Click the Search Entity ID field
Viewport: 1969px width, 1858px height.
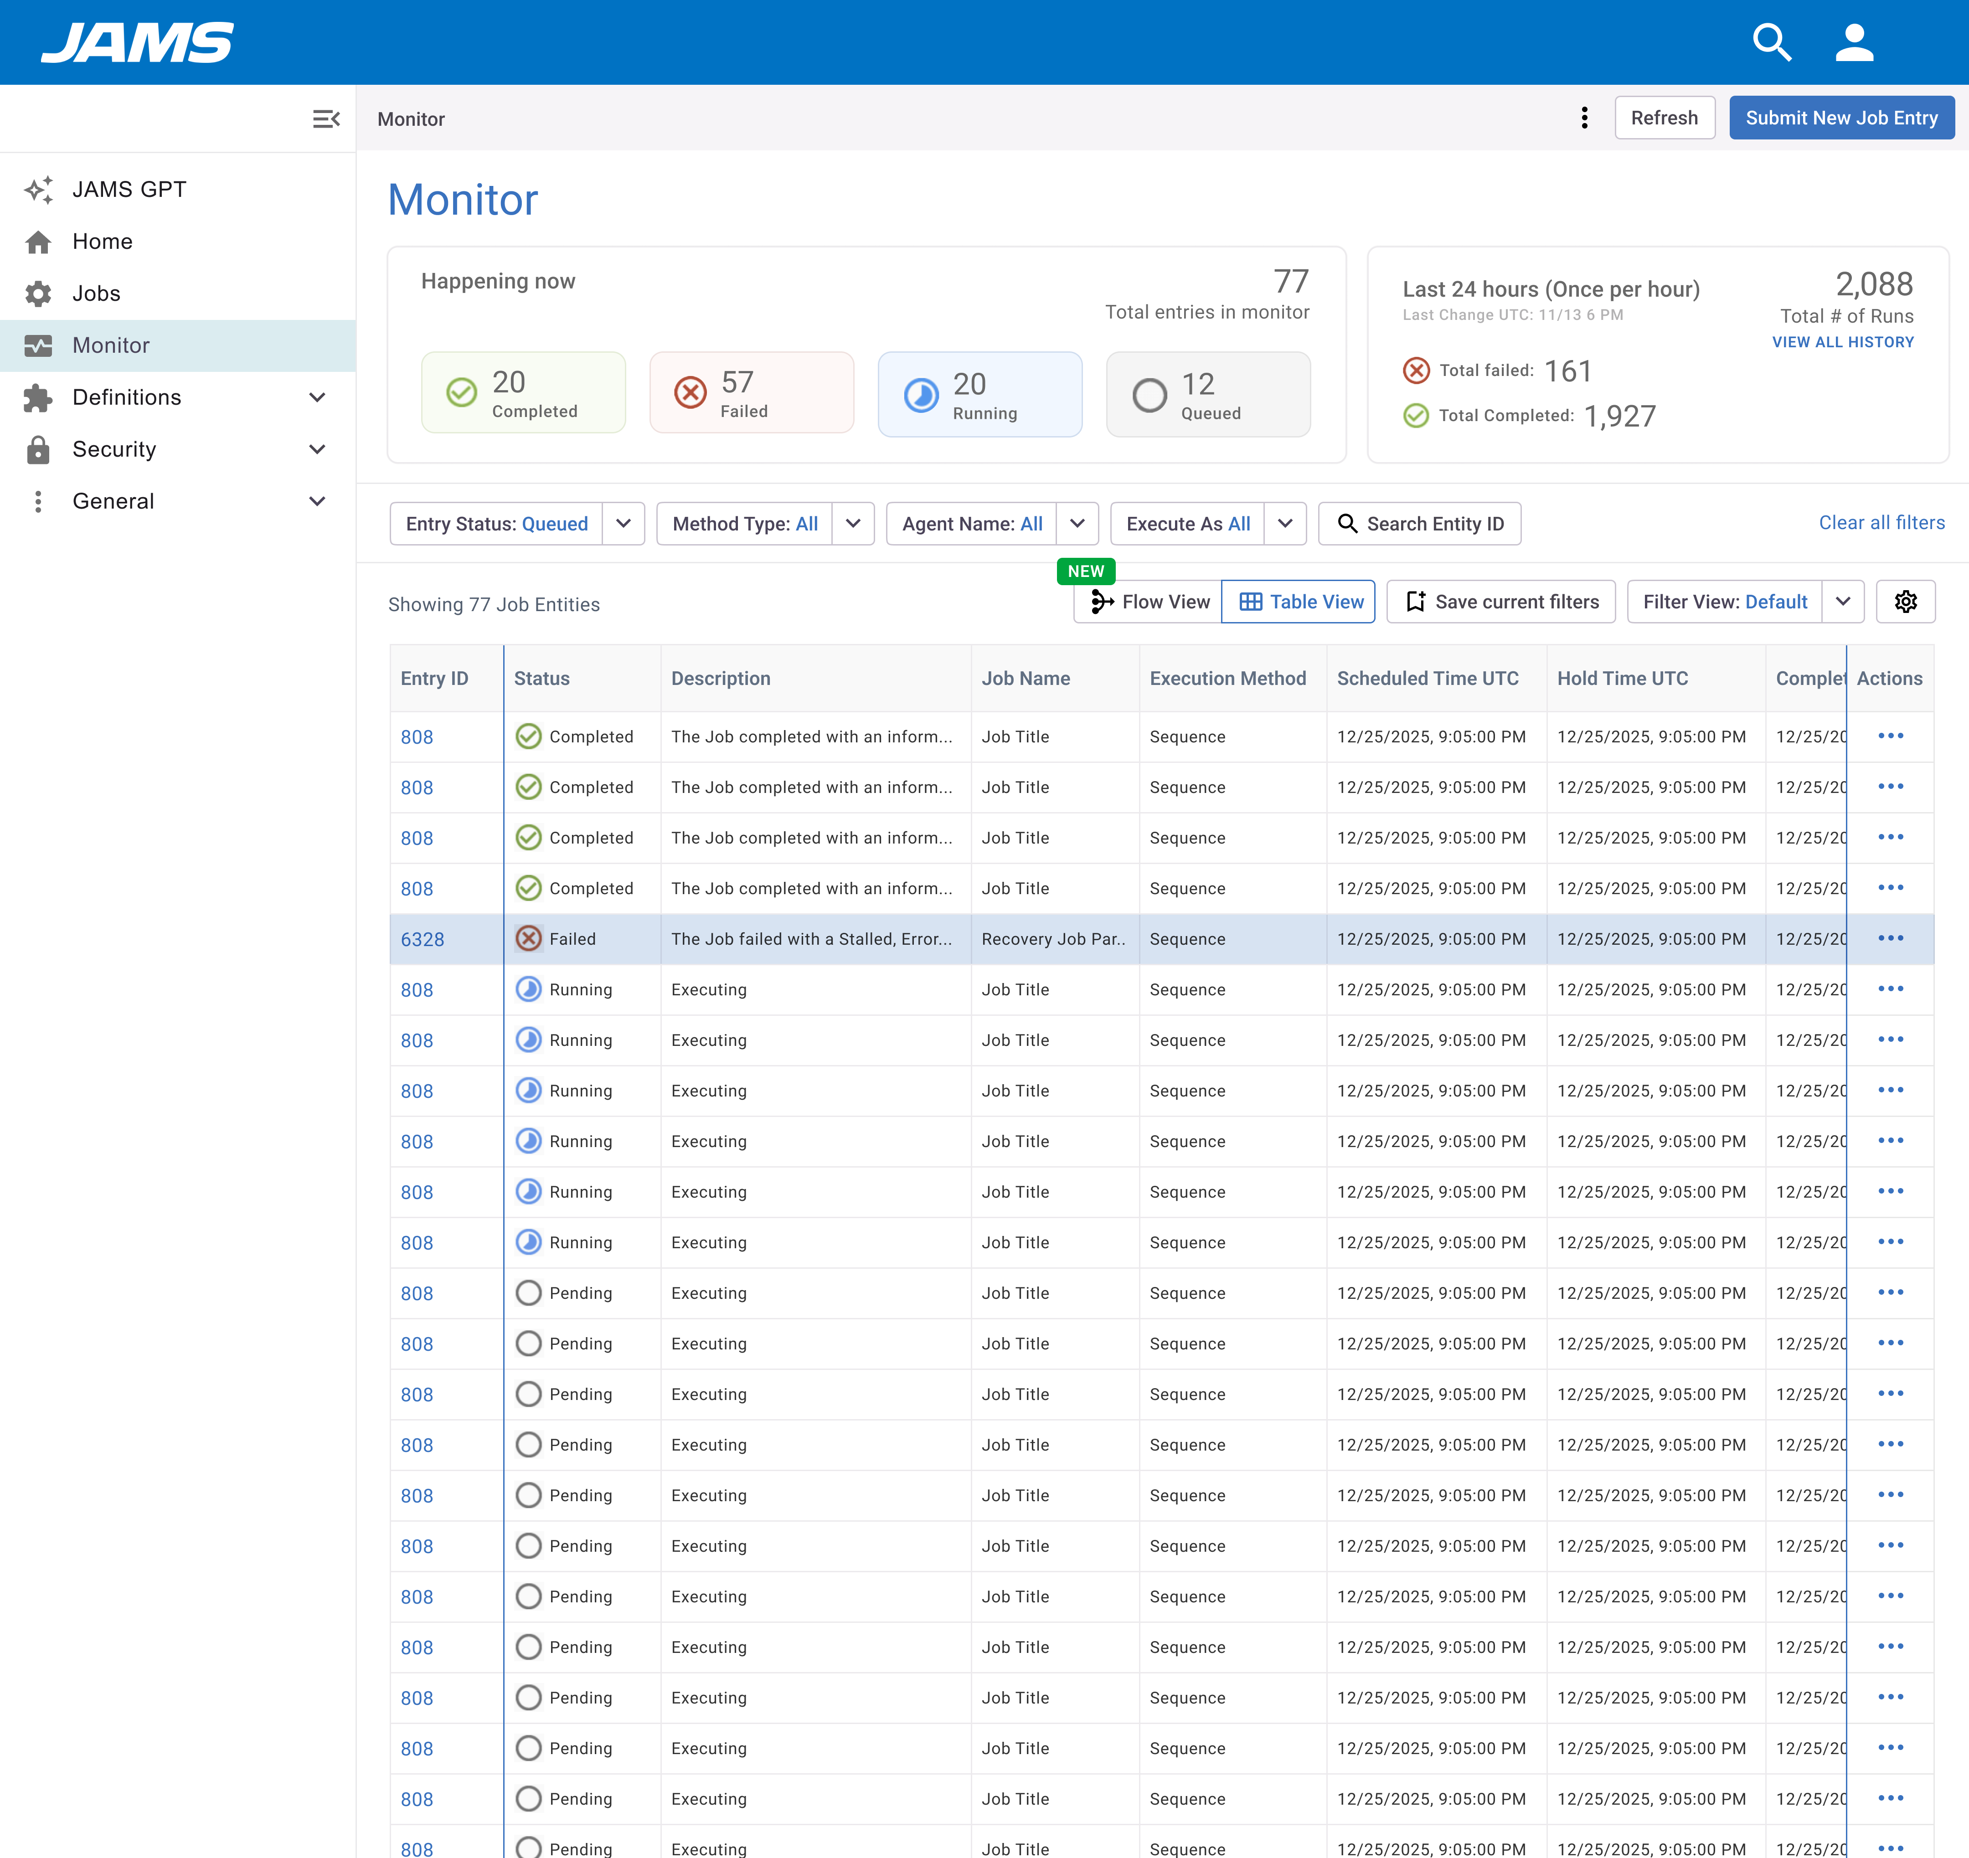coord(1419,524)
